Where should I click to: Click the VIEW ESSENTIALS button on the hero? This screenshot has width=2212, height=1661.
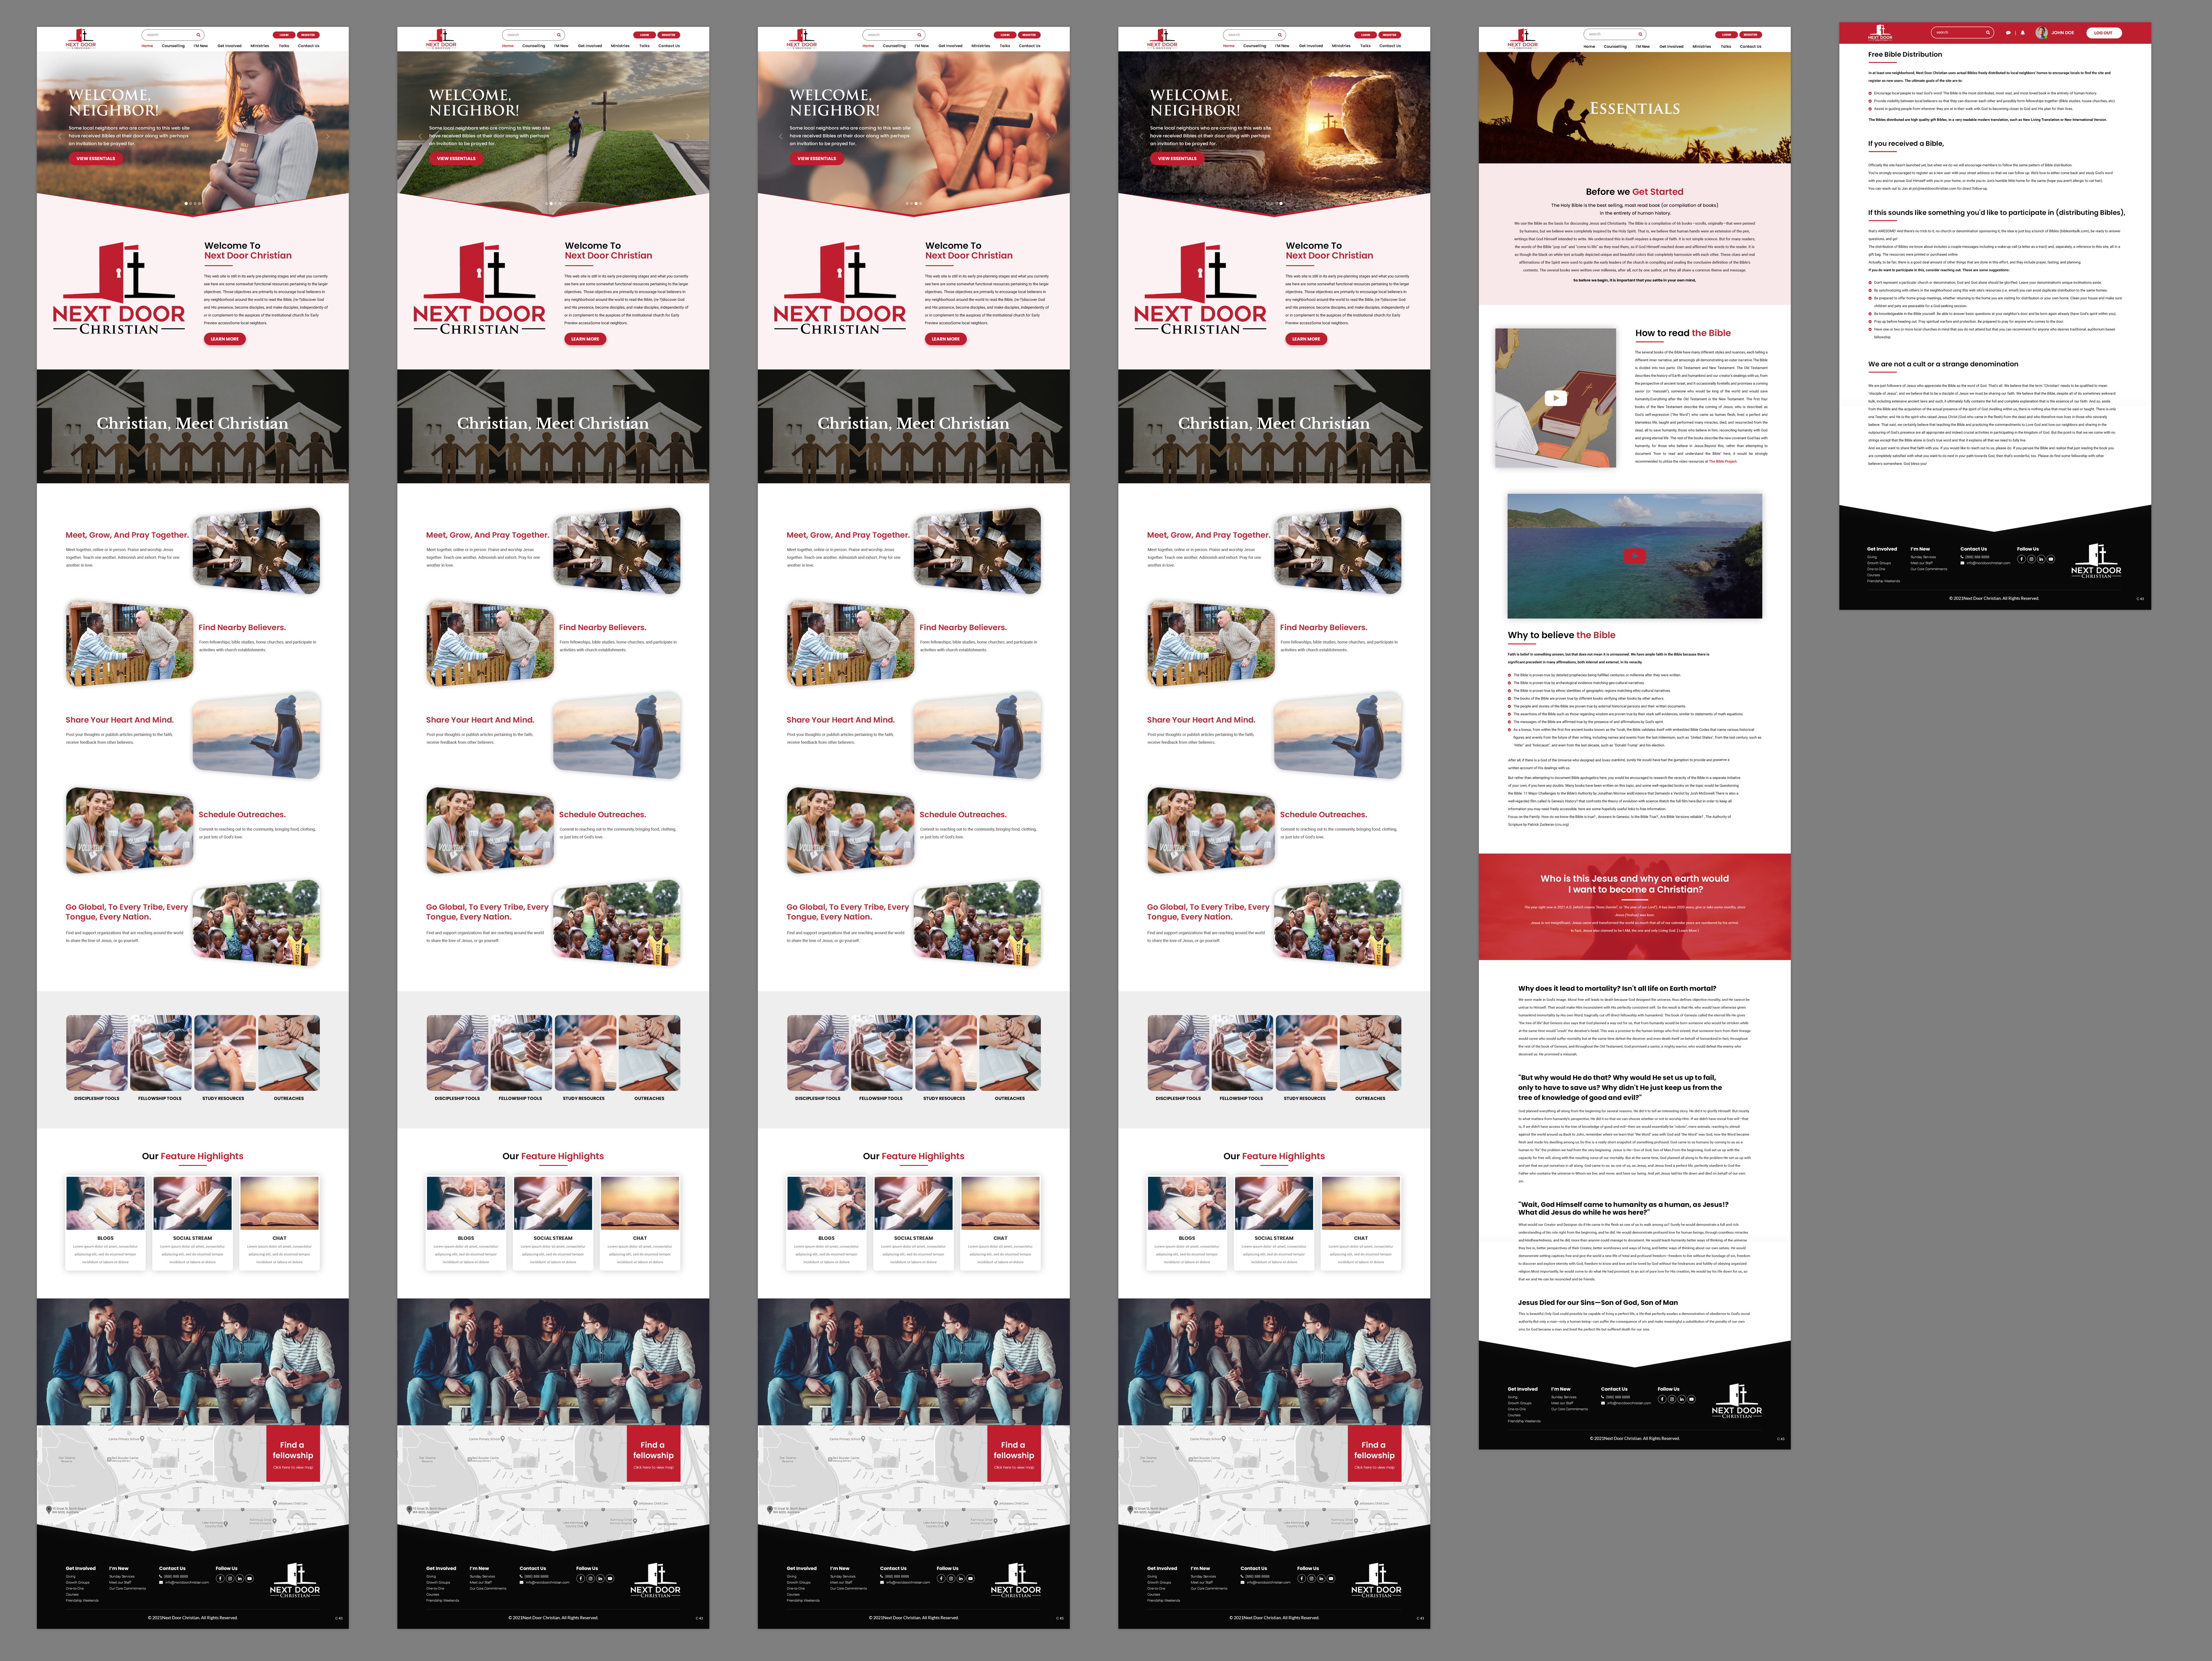click(x=96, y=159)
